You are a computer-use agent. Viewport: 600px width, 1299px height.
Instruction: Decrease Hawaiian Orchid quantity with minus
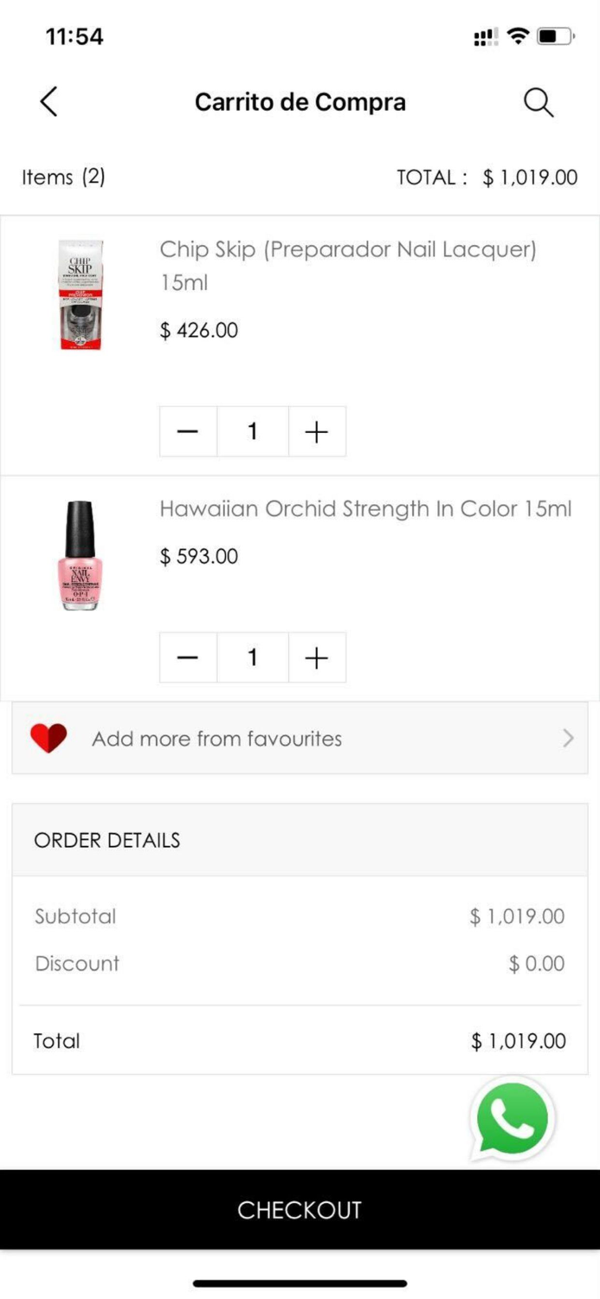click(188, 658)
